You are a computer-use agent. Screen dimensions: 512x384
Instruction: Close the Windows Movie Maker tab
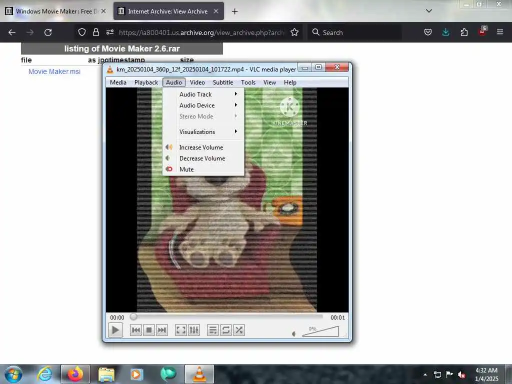(x=103, y=11)
